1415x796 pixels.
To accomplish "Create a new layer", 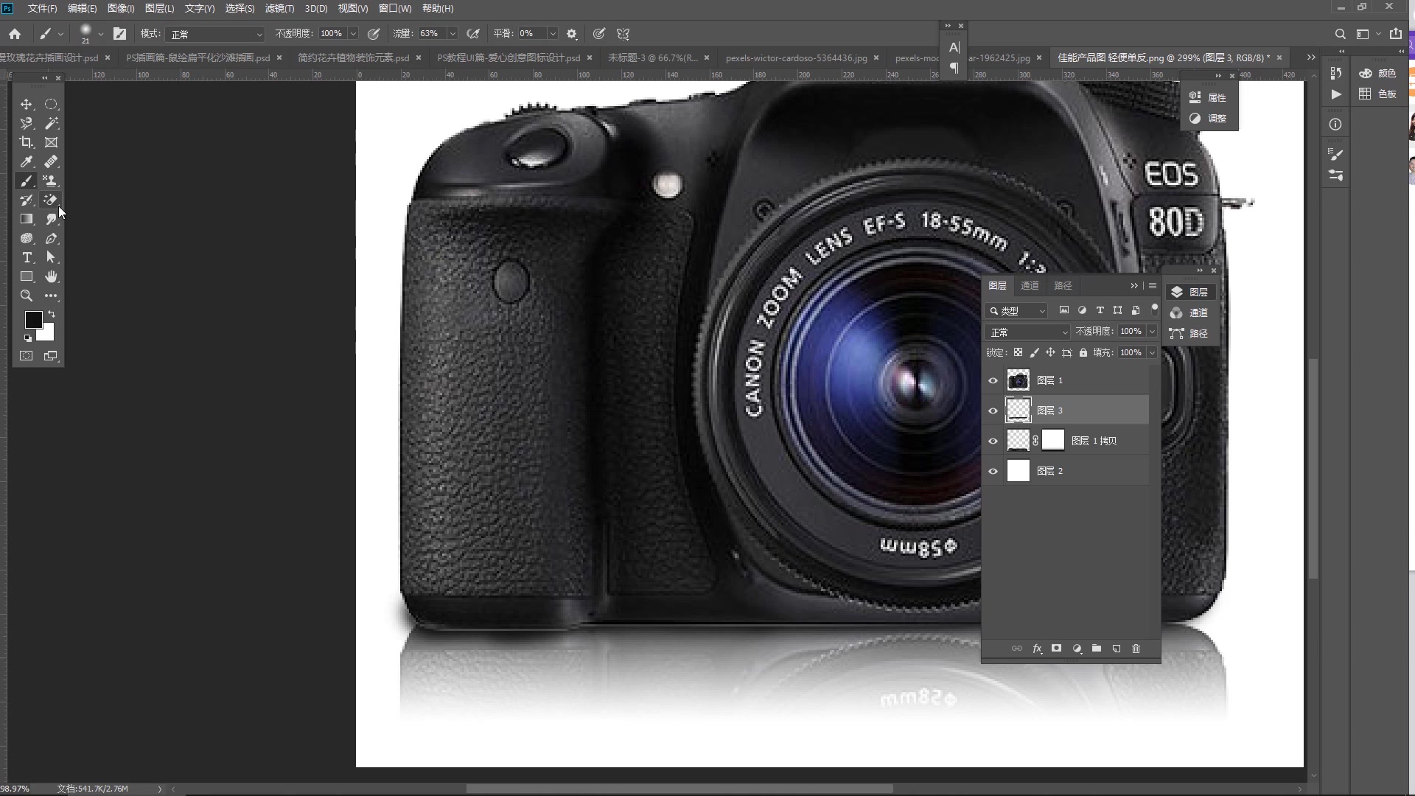I will (1117, 649).
